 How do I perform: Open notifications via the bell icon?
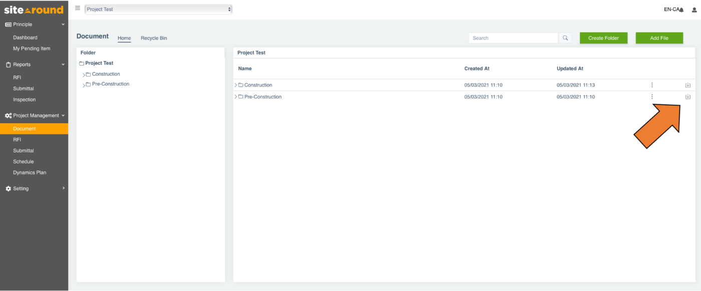(680, 9)
